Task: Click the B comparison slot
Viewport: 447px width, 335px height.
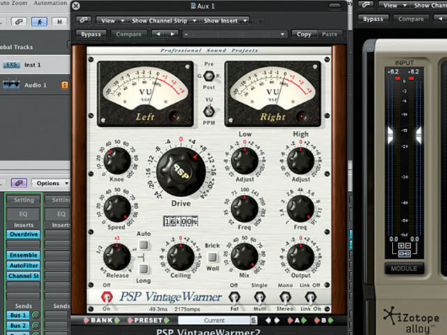Action: click(323, 320)
